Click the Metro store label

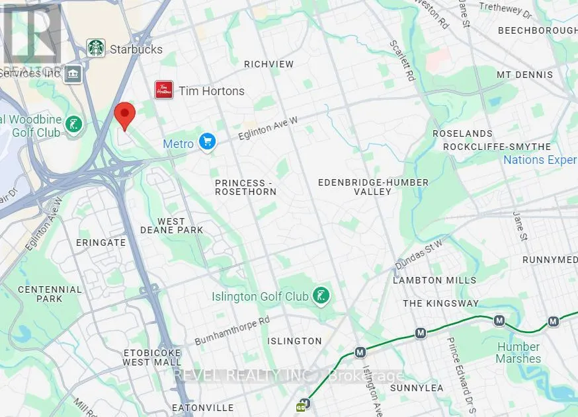[178, 143]
